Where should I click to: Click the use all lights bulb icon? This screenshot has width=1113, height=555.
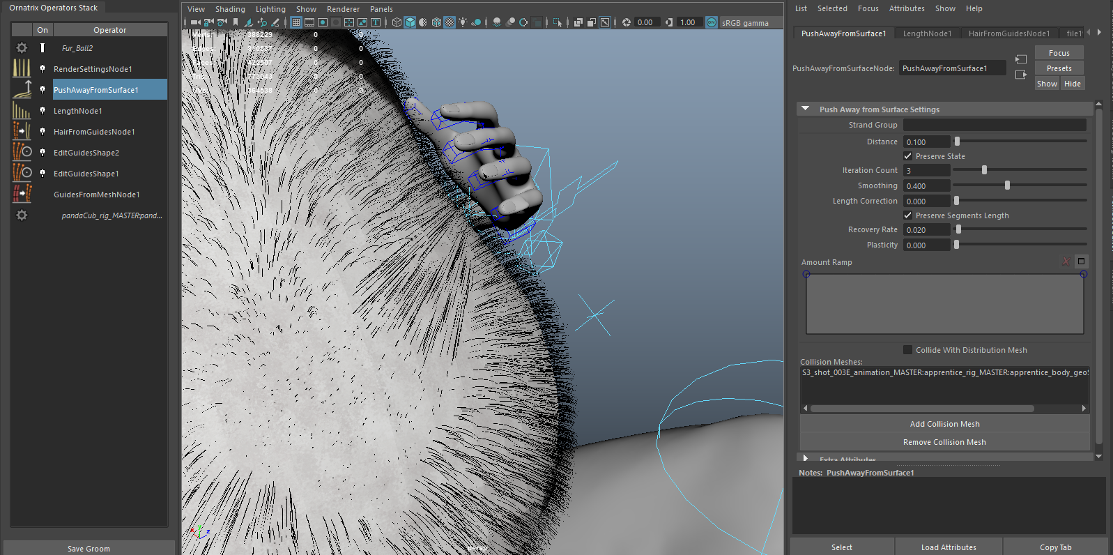pos(463,22)
